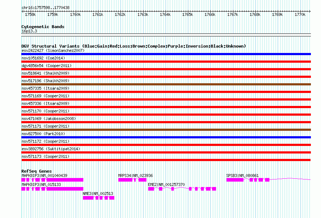Select the blue gain bar for esv2422427

point(166,54)
